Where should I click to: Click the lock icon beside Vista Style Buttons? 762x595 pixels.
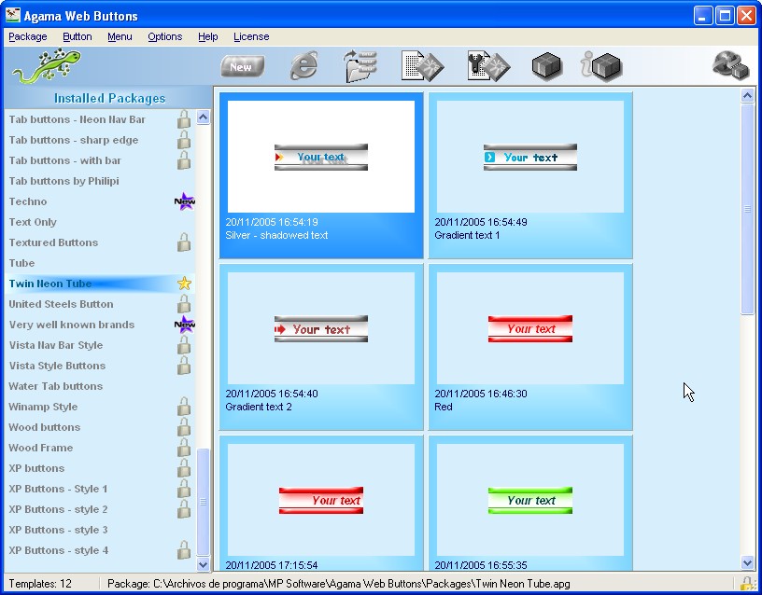pyautogui.click(x=184, y=366)
